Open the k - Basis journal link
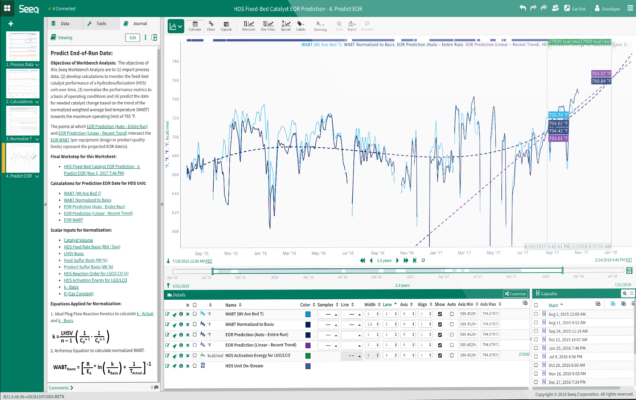The image size is (636, 400). click(x=71, y=287)
